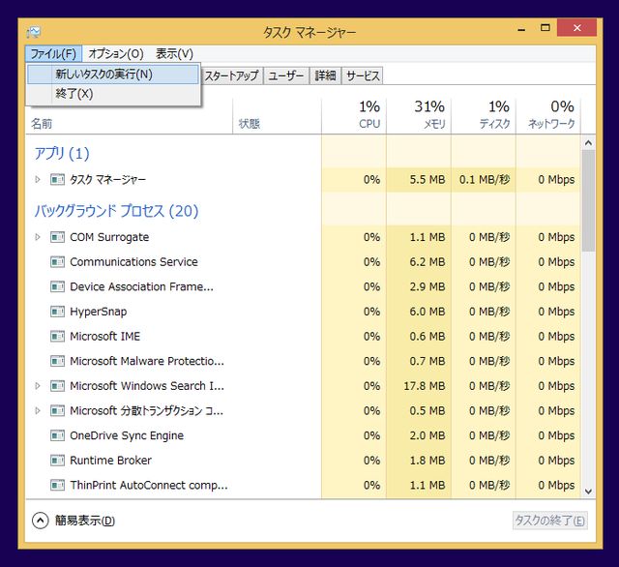Screen dimensions: 619x567
Task: Click the Task Manager title bar icon
Action: [34, 32]
